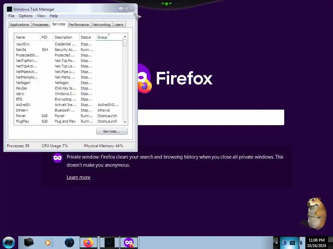Click the services list scrollbar thumb
The width and height of the screenshot is (333, 249).
tap(125, 42)
